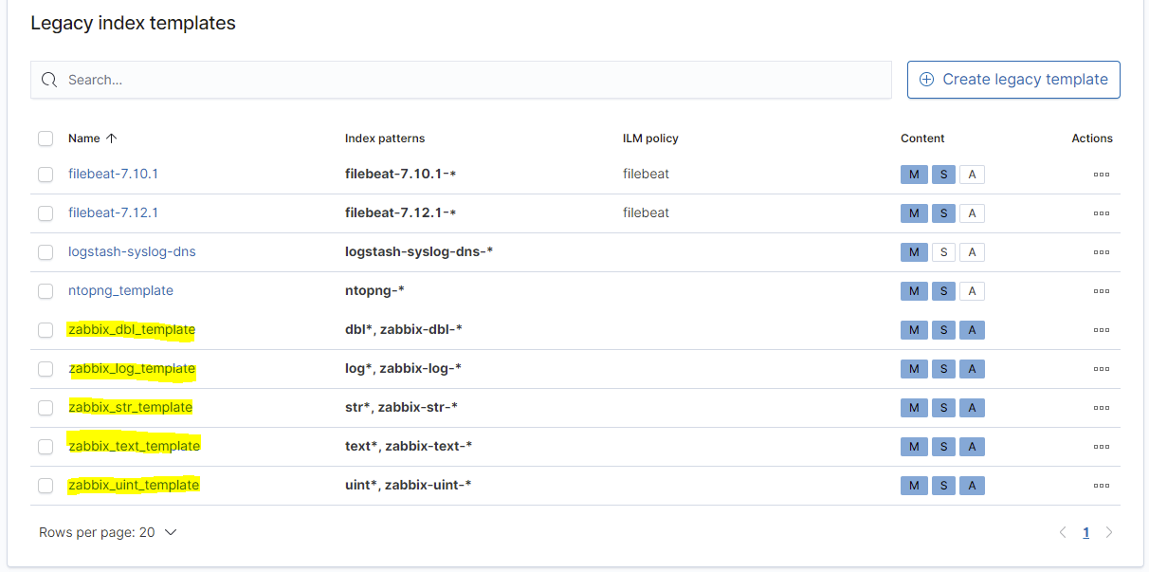Click the A aliases badge for zabbix_log_template
Screen dimensions: 1149x572
pos(972,369)
